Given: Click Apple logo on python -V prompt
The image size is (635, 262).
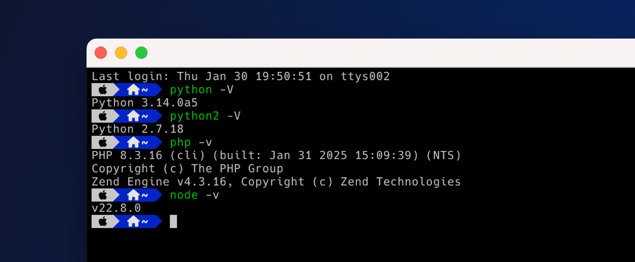Looking at the screenshot, I should click(103, 90).
